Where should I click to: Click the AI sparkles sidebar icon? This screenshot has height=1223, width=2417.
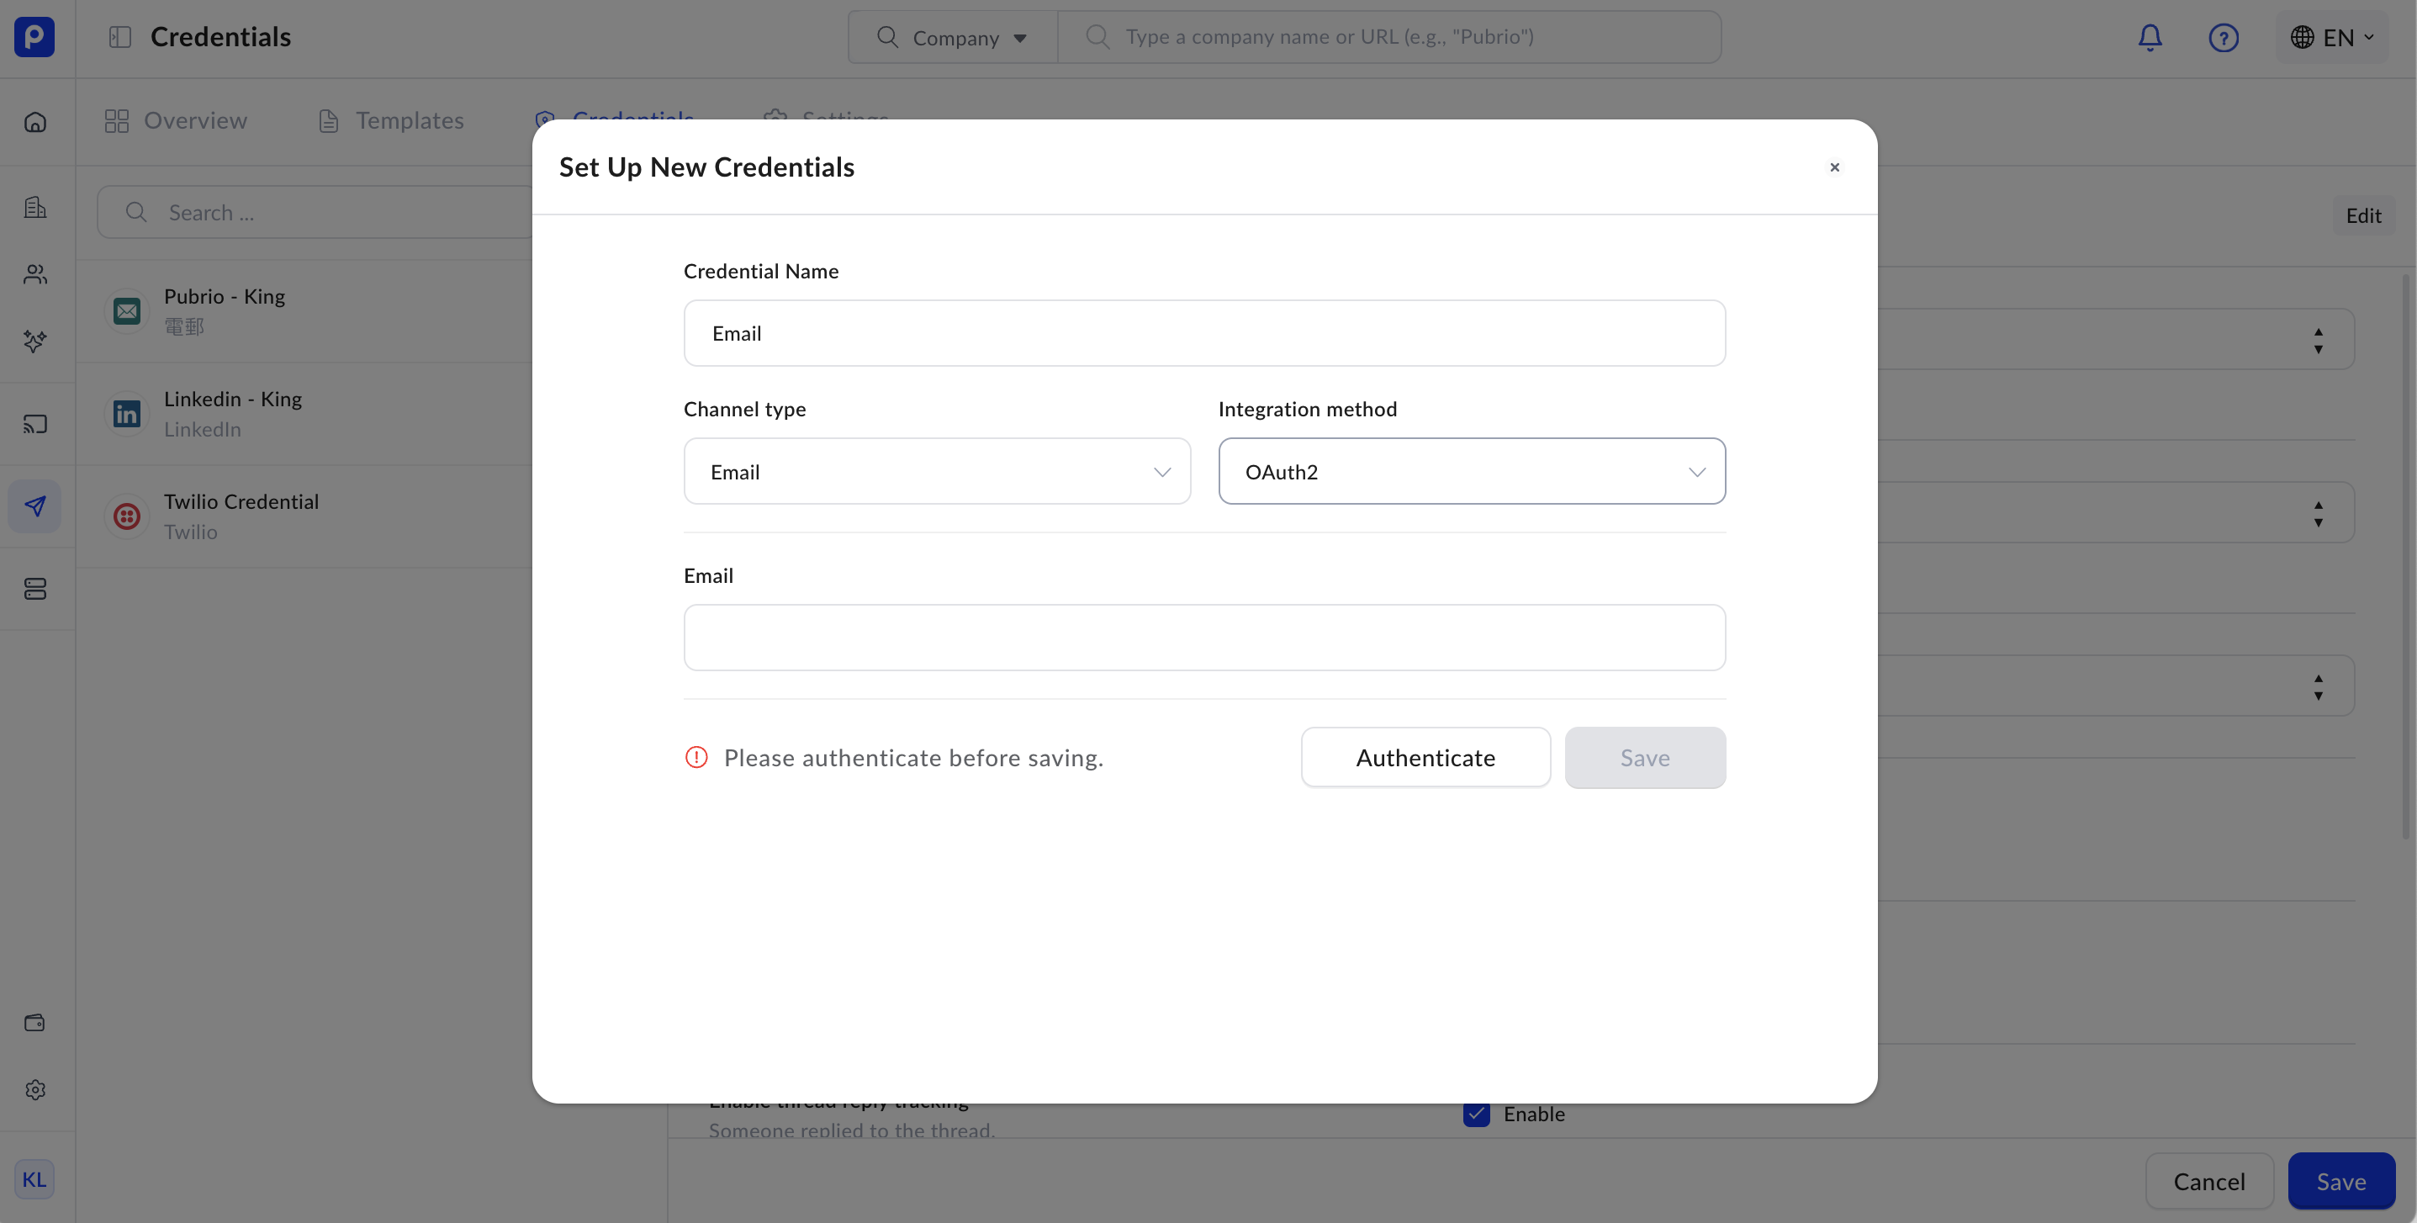click(35, 341)
